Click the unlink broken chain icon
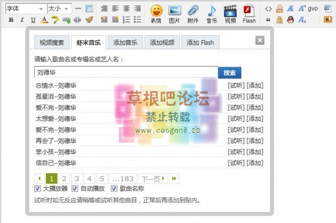Screen dimensions: 336x223 [78, 20]
